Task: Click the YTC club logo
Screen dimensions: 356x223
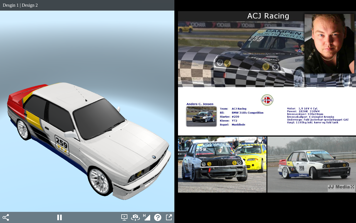Action: pos(267,100)
